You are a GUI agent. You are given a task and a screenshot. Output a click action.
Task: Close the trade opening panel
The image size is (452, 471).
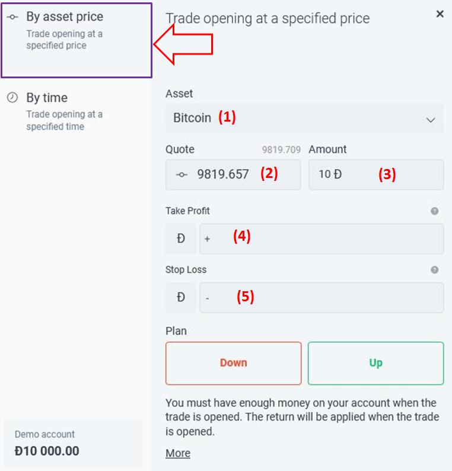click(x=440, y=14)
